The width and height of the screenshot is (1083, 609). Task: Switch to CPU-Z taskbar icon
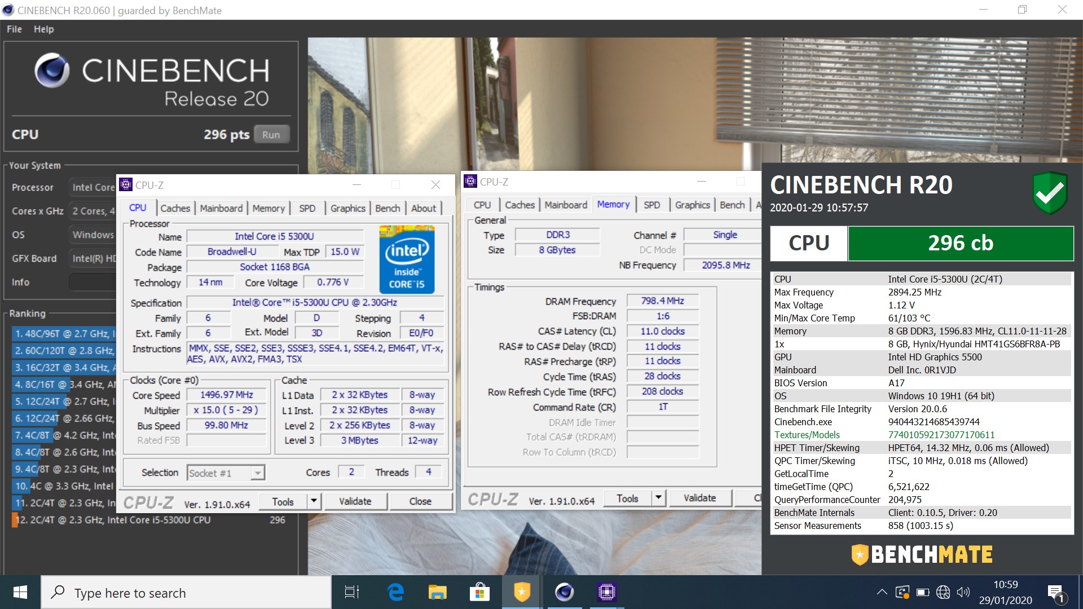coord(606,592)
